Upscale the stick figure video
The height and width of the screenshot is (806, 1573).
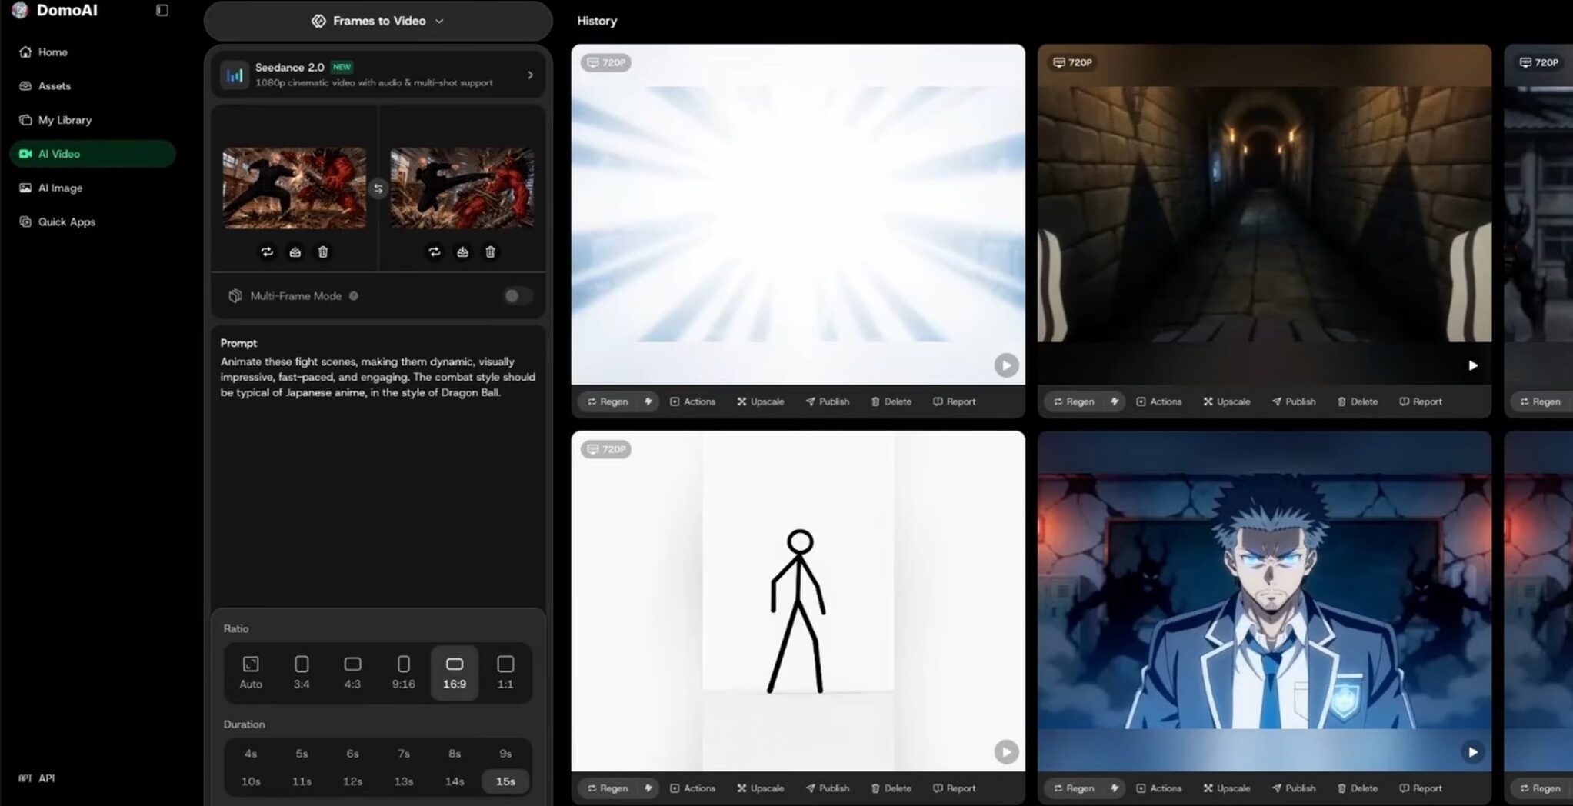pyautogui.click(x=760, y=788)
